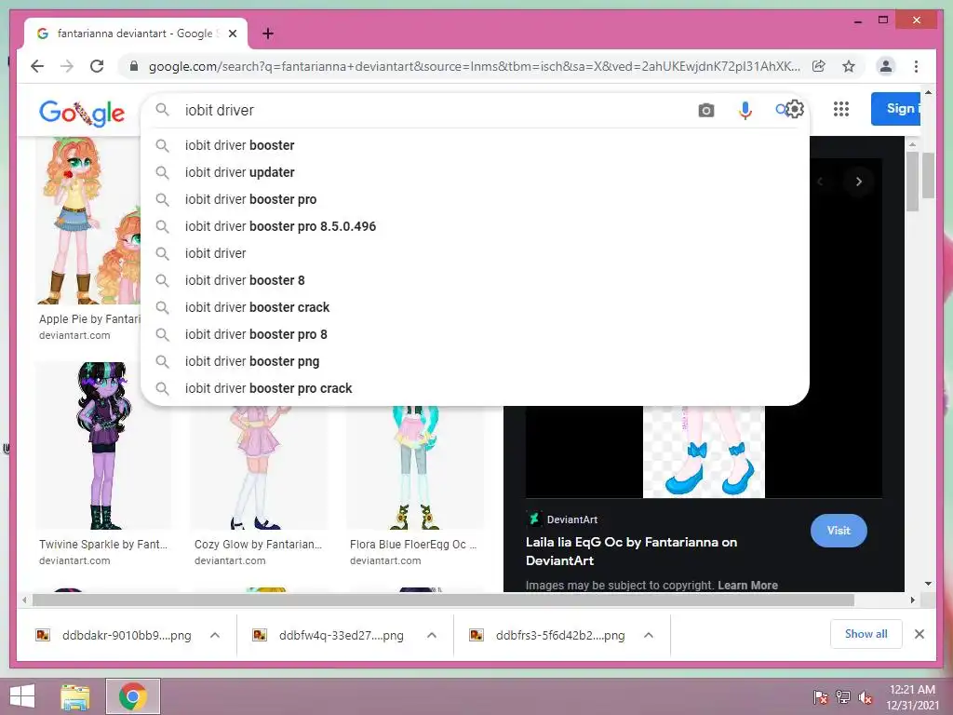Bookmark this page with the star icon
This screenshot has width=953, height=715.
tap(849, 66)
